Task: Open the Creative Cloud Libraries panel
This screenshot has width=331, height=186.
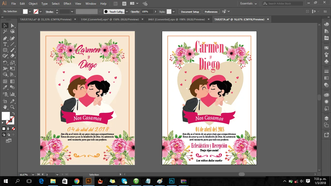Action: [x=326, y=95]
